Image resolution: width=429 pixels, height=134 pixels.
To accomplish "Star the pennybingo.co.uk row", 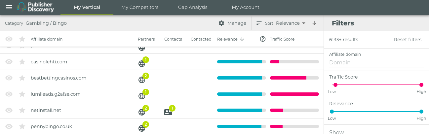I will [x=22, y=126].
